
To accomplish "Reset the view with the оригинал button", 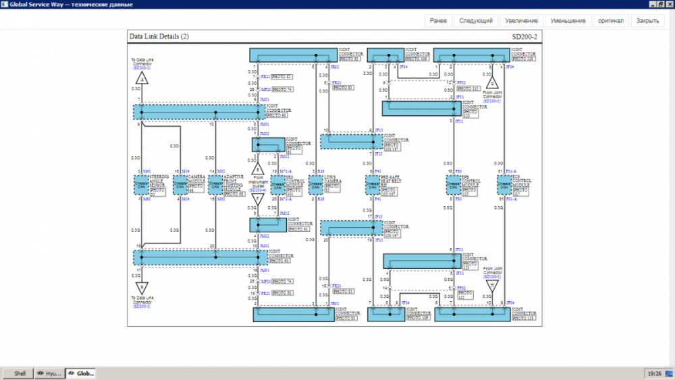I will click(610, 21).
